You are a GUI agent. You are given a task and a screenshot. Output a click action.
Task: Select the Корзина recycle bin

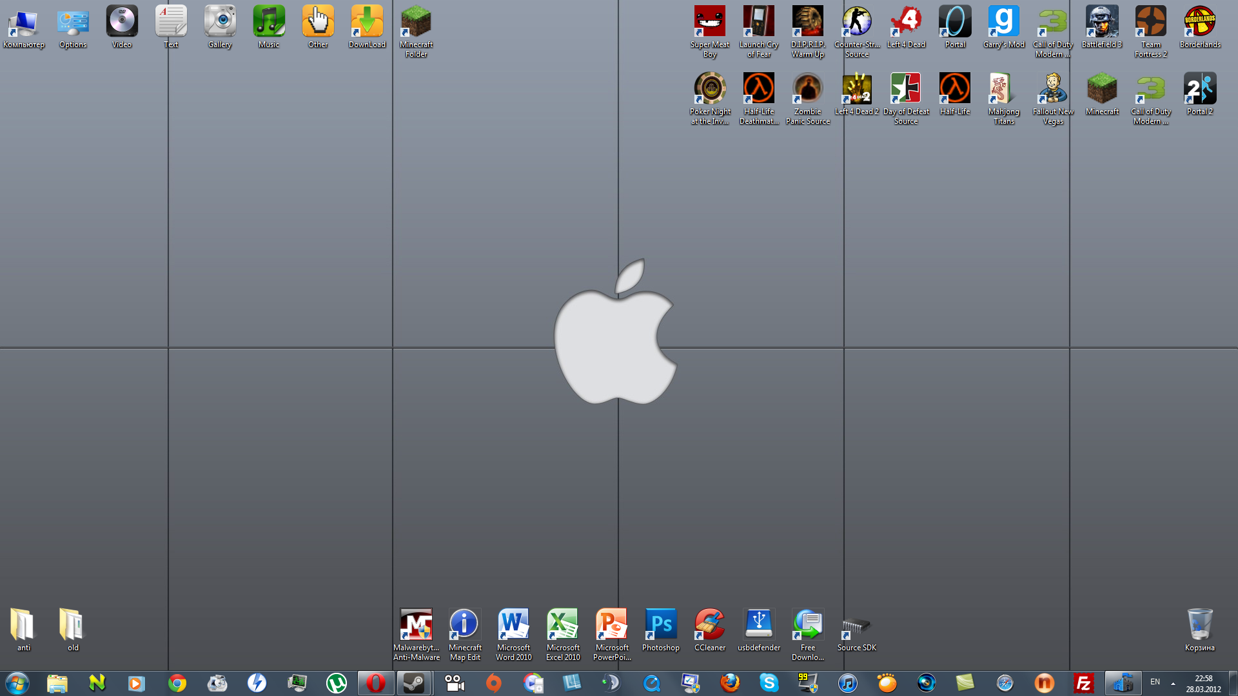click(1200, 630)
